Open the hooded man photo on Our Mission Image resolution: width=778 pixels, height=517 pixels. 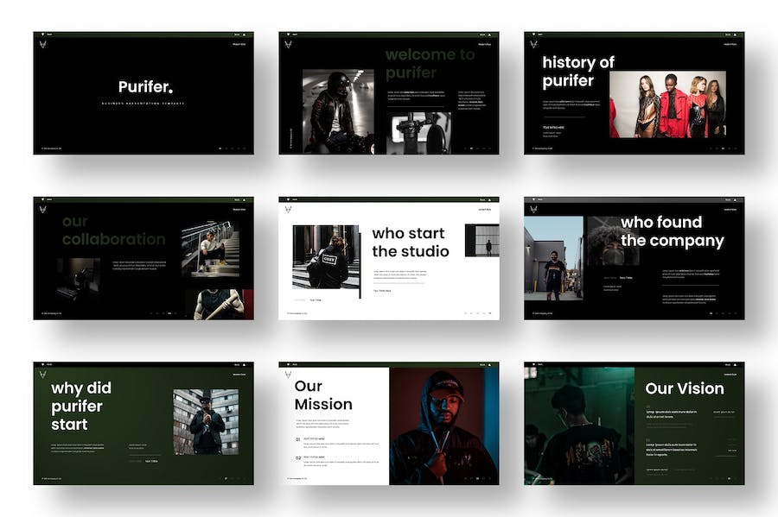click(443, 426)
